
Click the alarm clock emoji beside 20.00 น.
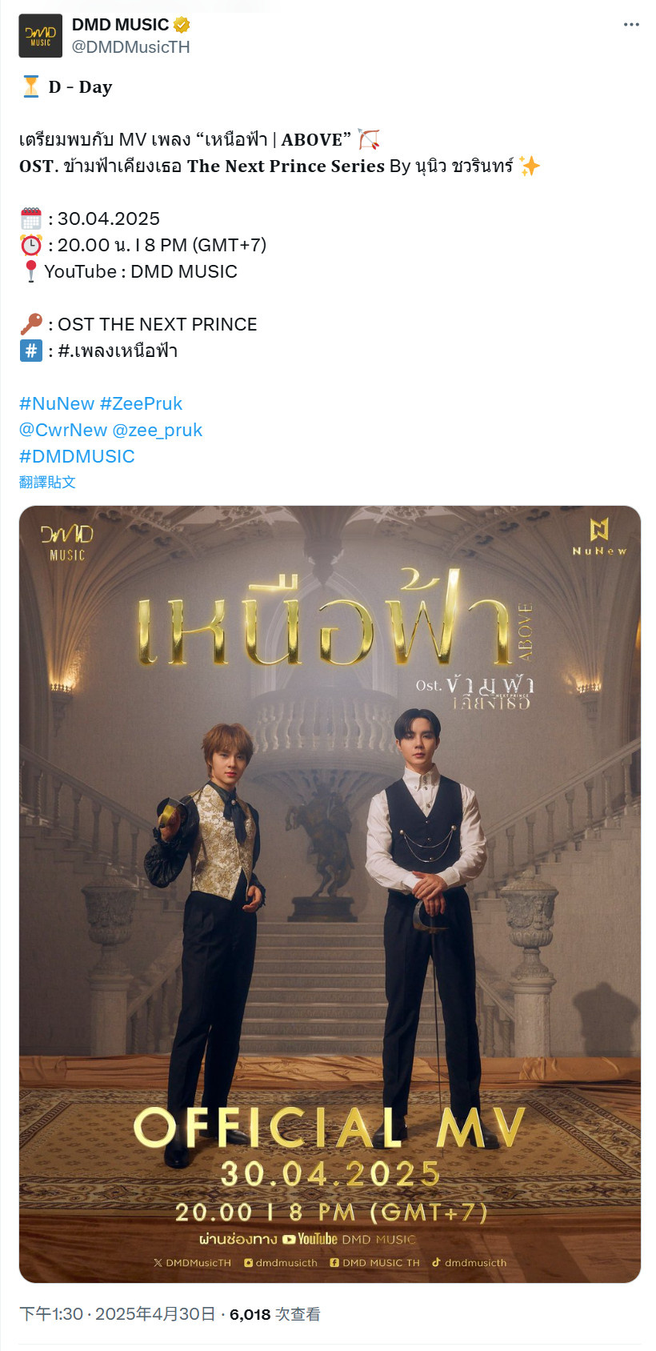pyautogui.click(x=30, y=245)
